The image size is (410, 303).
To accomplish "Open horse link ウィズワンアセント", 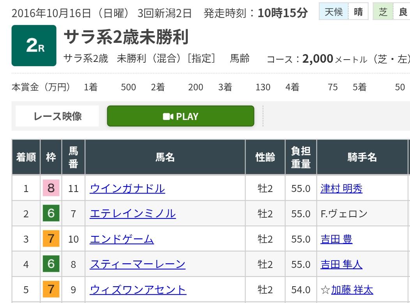I will pos(138,290).
